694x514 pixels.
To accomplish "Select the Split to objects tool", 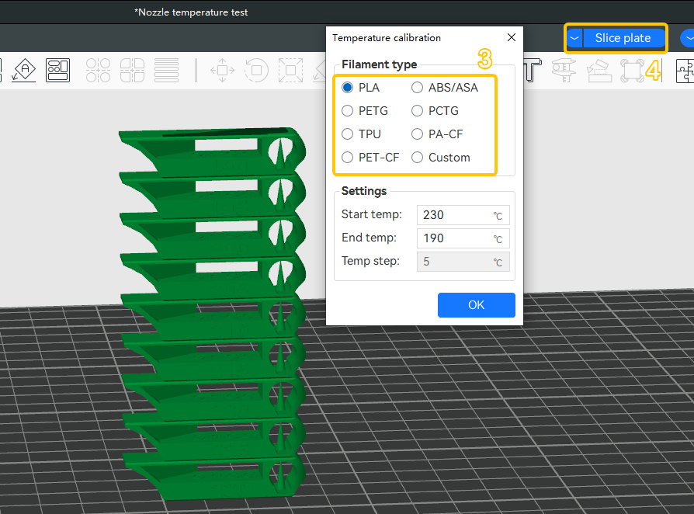I will pyautogui.click(x=98, y=70).
